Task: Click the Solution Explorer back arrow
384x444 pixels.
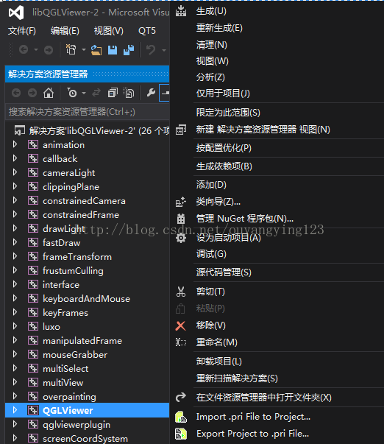Action: point(16,93)
